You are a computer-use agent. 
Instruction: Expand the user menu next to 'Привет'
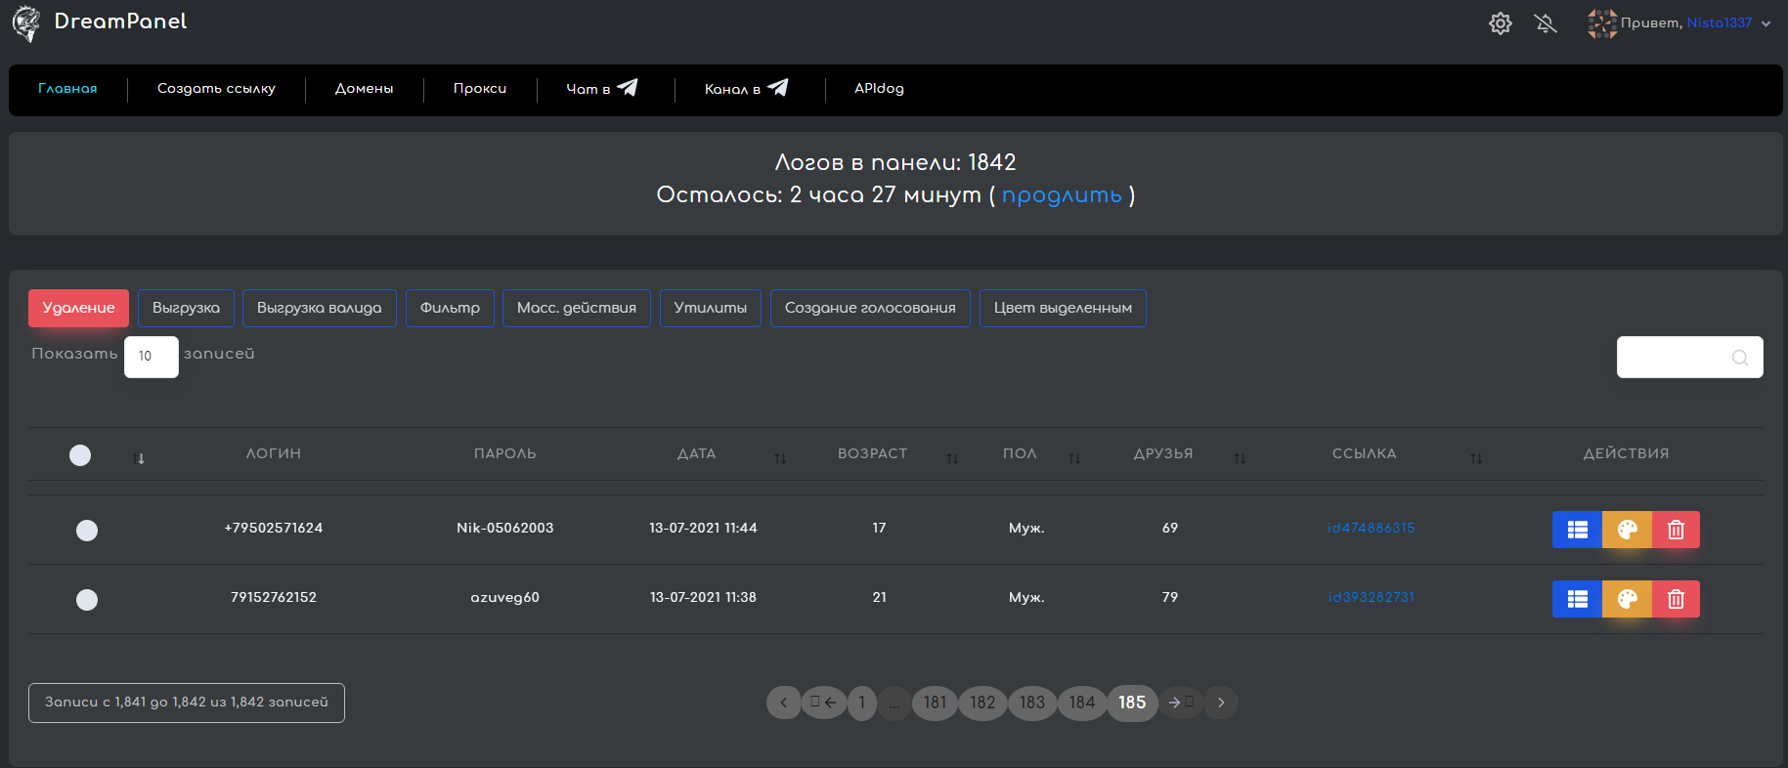point(1766,23)
